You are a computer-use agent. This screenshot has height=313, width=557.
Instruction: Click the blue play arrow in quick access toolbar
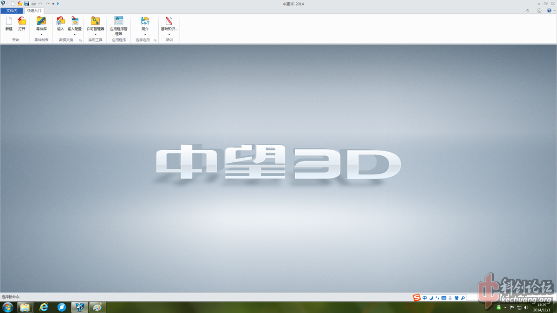pos(58,4)
